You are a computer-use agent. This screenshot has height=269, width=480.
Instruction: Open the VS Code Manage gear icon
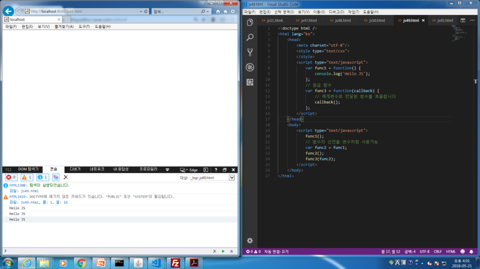tap(250, 241)
